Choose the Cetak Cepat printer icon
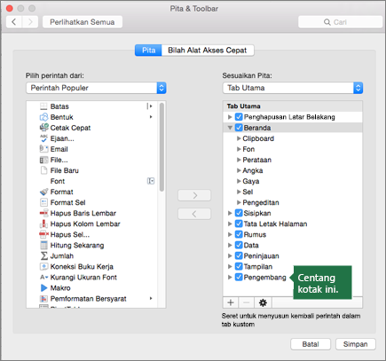The image size is (386, 361). [x=43, y=128]
